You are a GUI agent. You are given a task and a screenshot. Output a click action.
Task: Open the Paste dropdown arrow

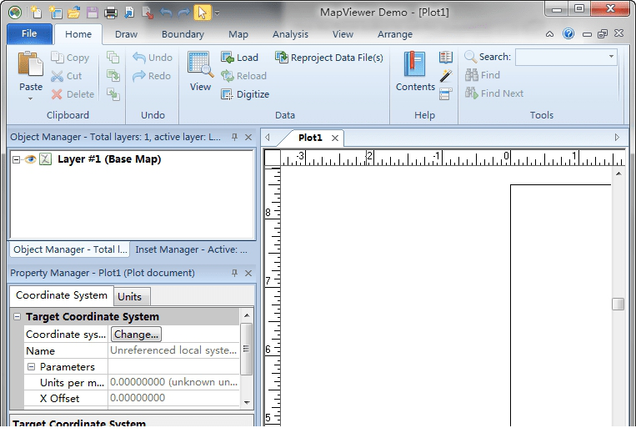coord(31,98)
